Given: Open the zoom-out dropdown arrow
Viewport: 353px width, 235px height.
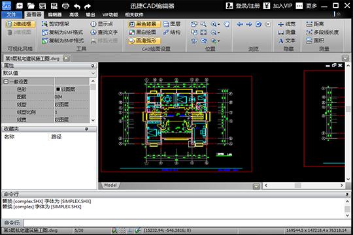Looking at the screenshot, I should point(218,33).
